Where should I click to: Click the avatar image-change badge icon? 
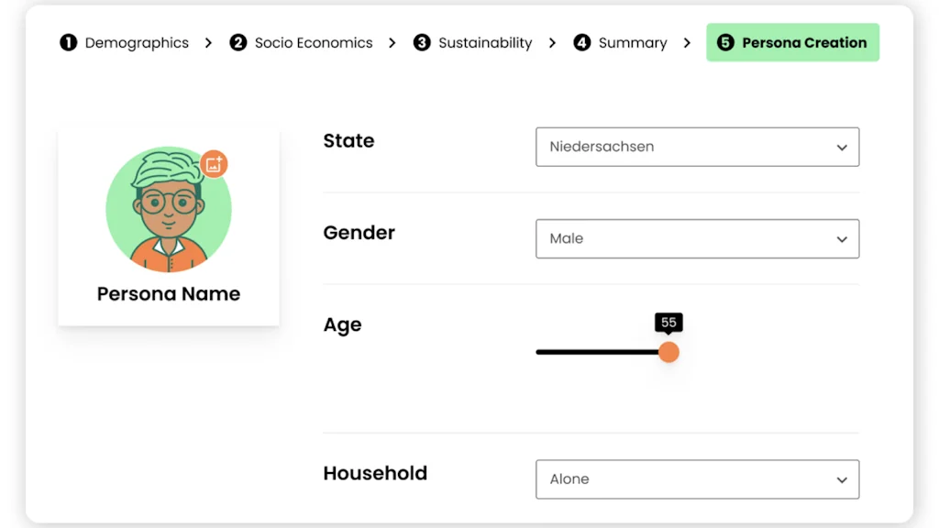[213, 163]
